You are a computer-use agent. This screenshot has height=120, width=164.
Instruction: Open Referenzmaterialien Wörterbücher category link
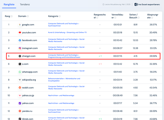point(64,80)
